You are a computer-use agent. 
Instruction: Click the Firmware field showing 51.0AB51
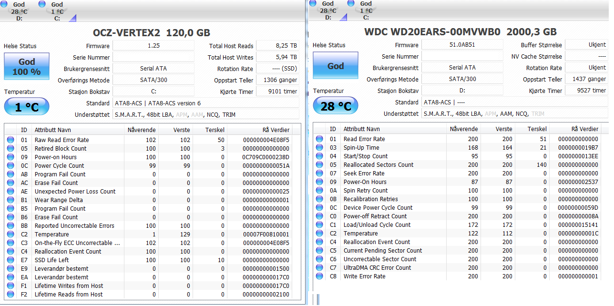[x=462, y=45]
